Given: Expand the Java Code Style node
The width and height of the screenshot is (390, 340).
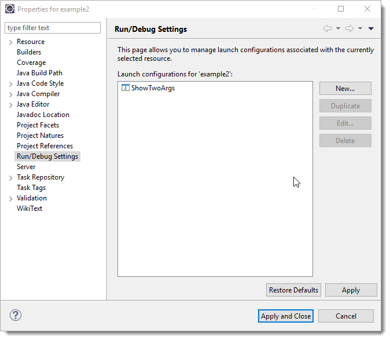Looking at the screenshot, I should coord(10,84).
